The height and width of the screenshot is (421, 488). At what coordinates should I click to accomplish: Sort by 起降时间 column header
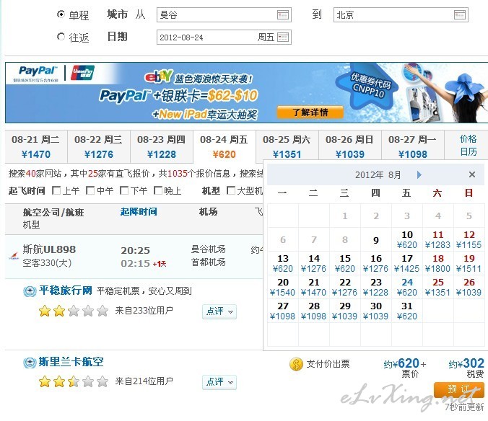tap(139, 212)
